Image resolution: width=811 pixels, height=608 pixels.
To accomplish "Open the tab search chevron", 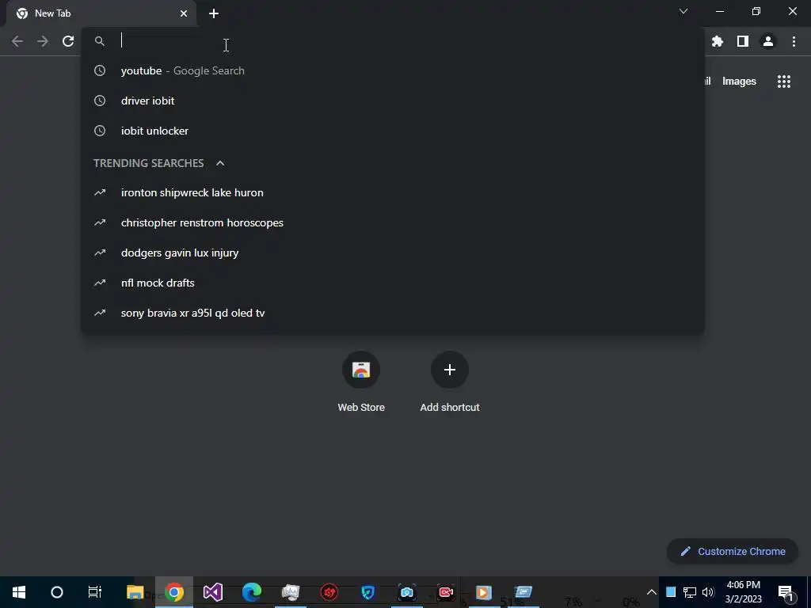I will tap(683, 11).
